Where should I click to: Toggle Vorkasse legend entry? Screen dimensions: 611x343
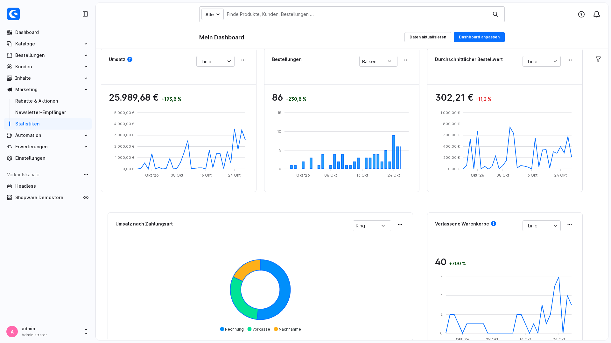click(x=259, y=329)
